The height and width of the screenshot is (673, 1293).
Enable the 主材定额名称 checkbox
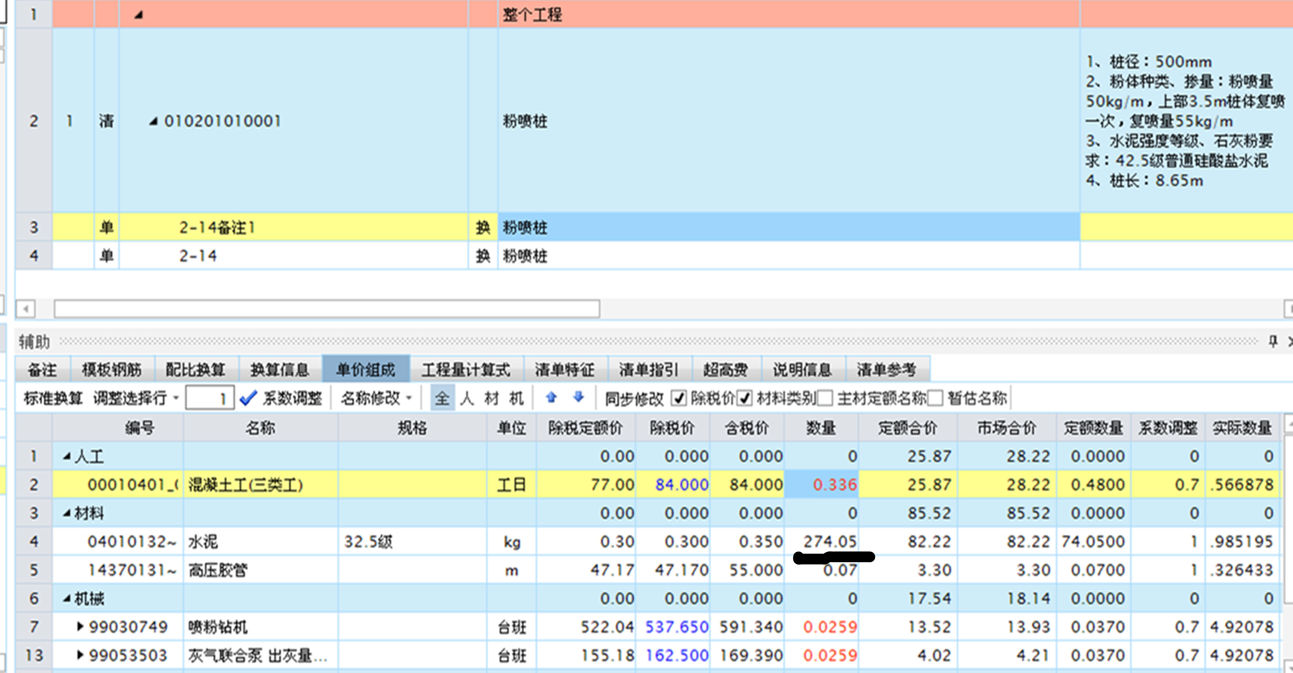click(x=825, y=399)
